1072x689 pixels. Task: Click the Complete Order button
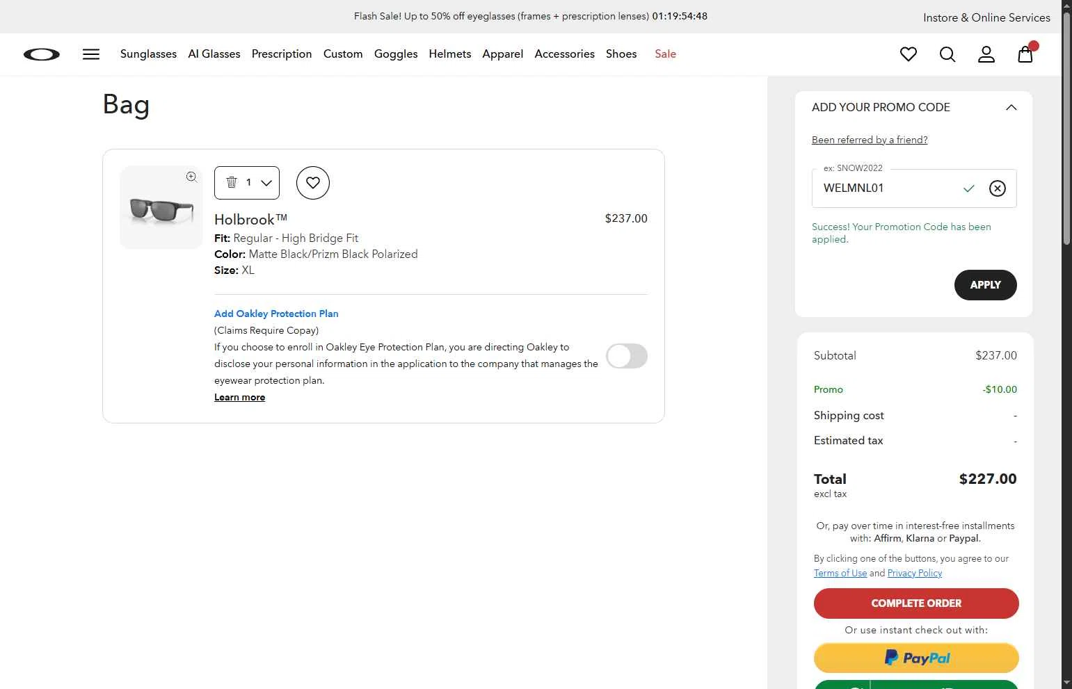(x=916, y=603)
